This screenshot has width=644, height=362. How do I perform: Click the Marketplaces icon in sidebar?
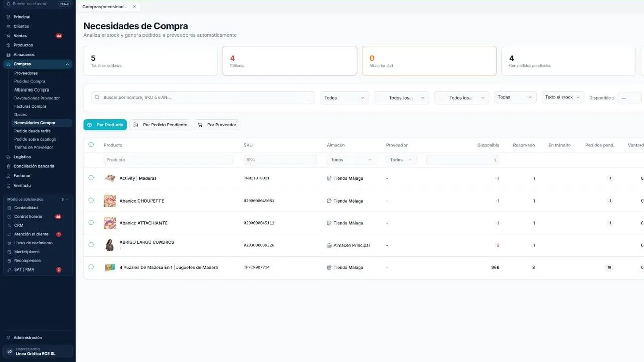point(9,252)
